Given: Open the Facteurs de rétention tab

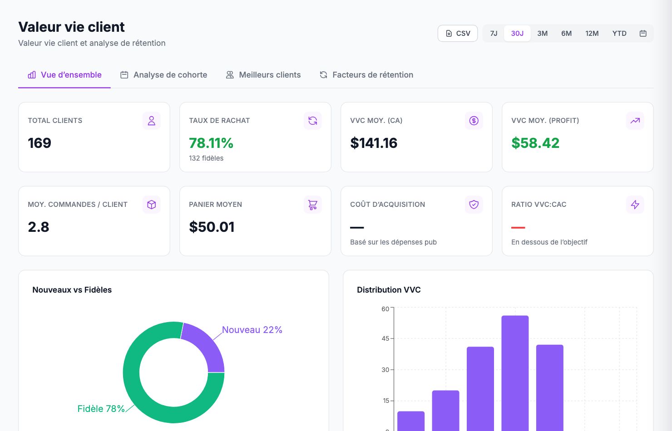Looking at the screenshot, I should [366, 75].
